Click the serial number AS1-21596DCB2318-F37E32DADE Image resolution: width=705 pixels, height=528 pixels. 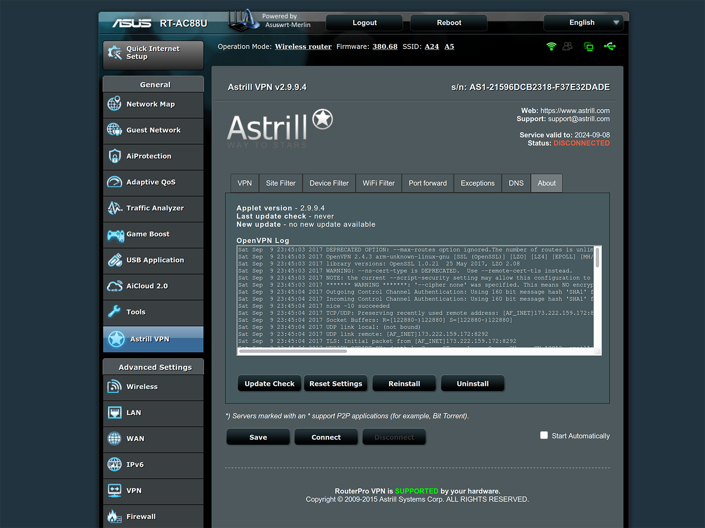(539, 87)
